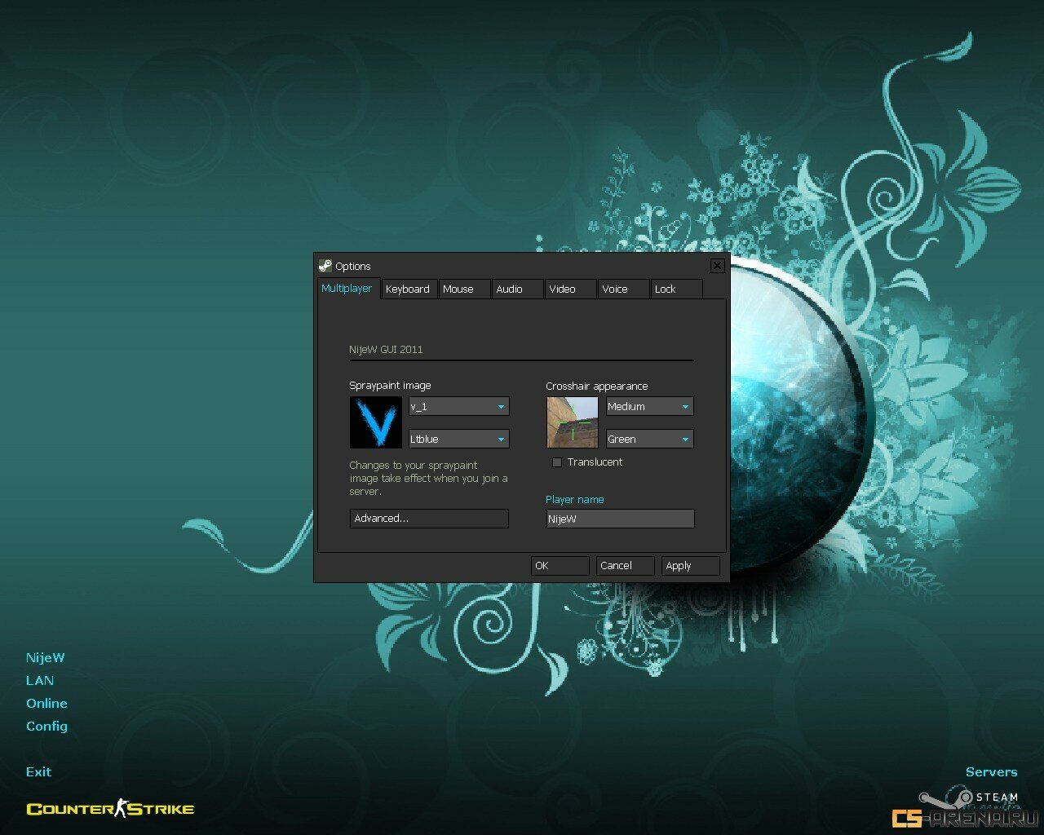1044x835 pixels.
Task: Expand the Green crosshair color dropdown
Action: click(x=649, y=439)
